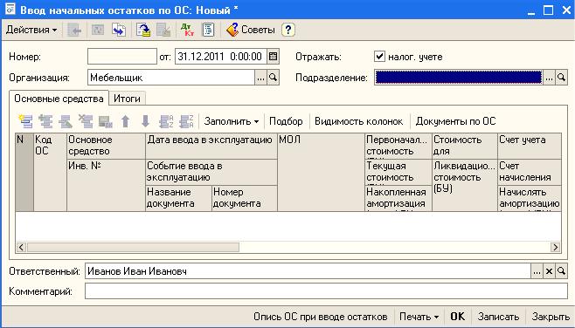Open the Подразделение magnifier icon
Screen dimensions: 575x328
pyautogui.click(x=561, y=78)
